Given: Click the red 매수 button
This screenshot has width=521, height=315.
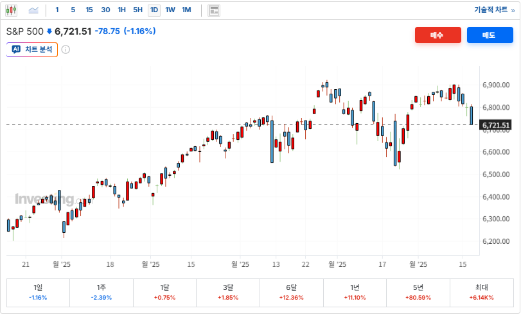Looking at the screenshot, I should tap(438, 35).
